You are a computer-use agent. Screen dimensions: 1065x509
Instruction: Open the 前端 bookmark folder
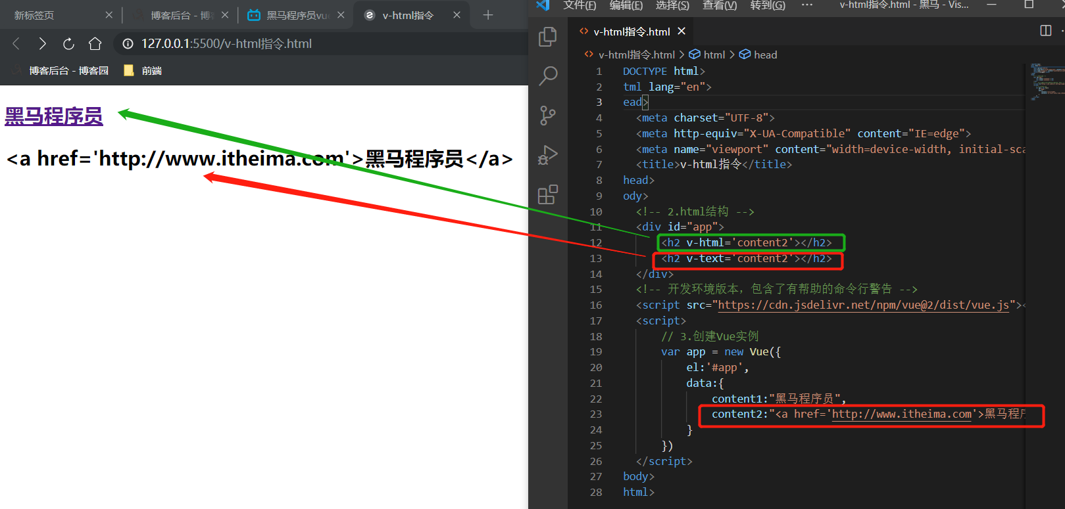(x=143, y=70)
